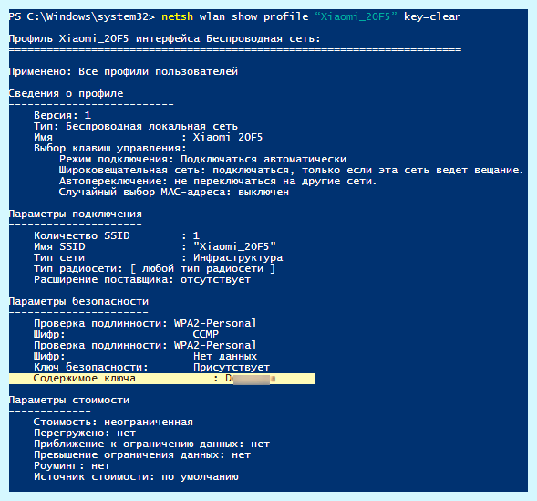Click the 'Профиль Xiaomi_20F5 интерфейса Беспроводная сеть:' line
537x501 pixels.
[165, 38]
